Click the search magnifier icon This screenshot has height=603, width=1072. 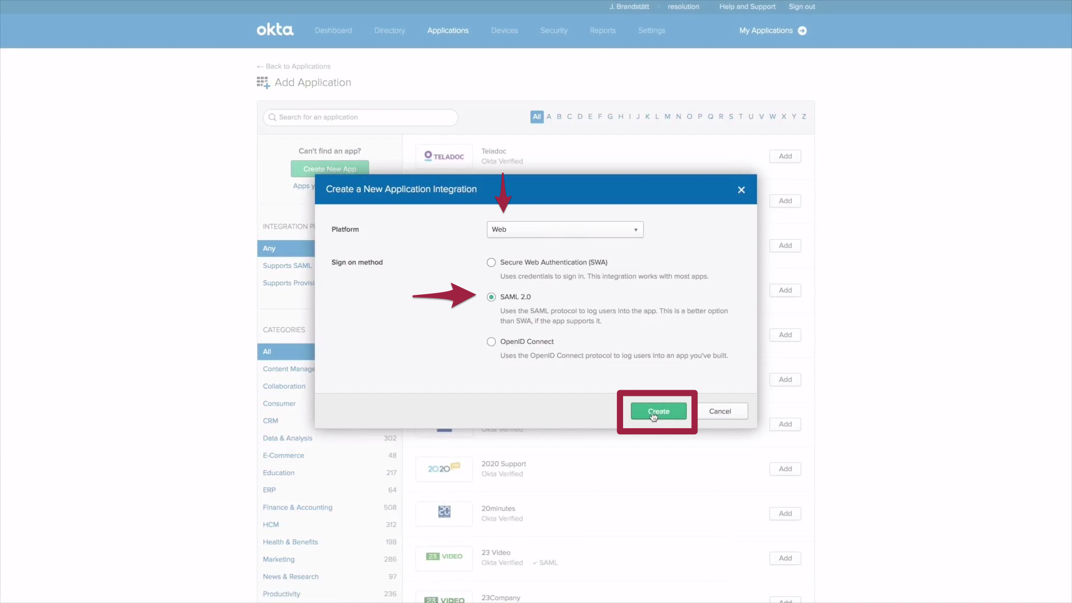point(272,117)
